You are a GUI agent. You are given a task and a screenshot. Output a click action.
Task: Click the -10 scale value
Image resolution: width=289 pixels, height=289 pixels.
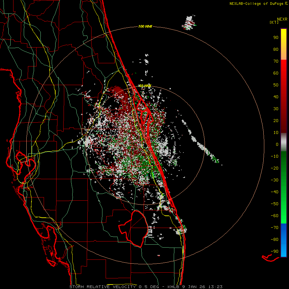click(275, 156)
